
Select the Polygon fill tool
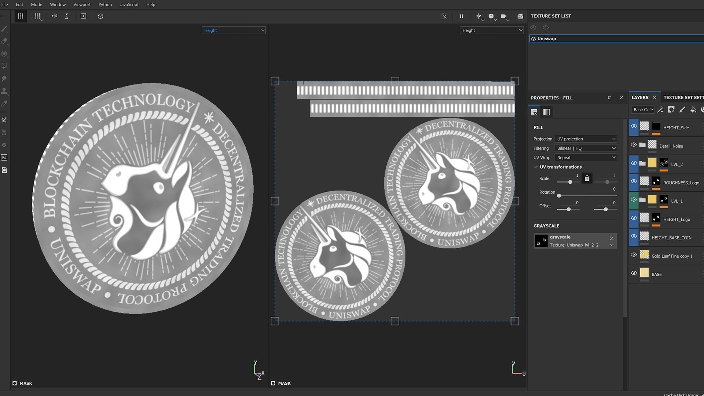(x=4, y=66)
